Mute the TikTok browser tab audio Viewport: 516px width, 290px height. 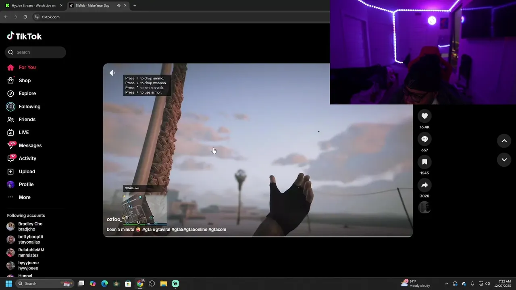(x=119, y=6)
